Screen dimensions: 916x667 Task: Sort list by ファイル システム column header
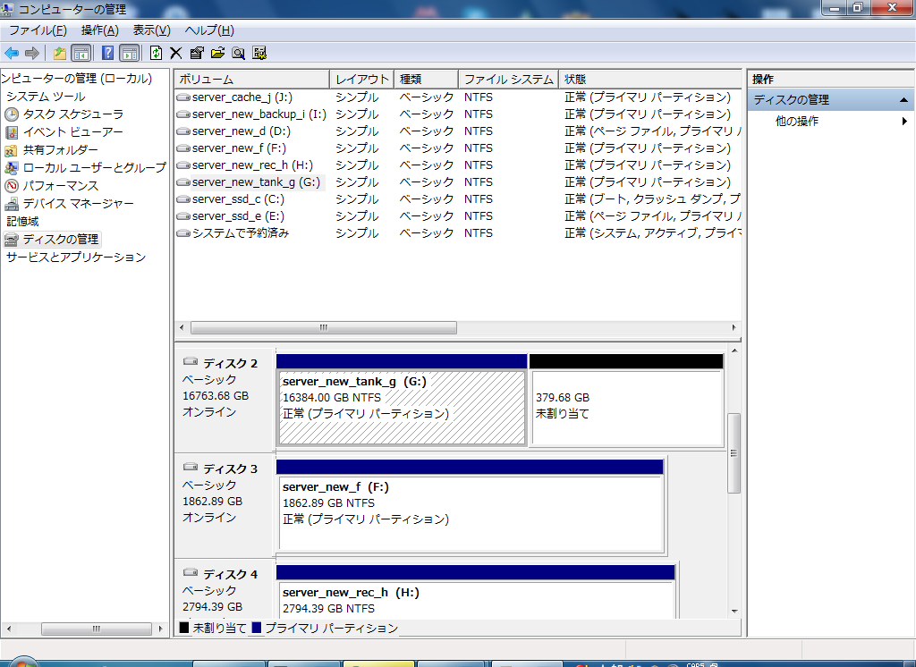coord(508,80)
